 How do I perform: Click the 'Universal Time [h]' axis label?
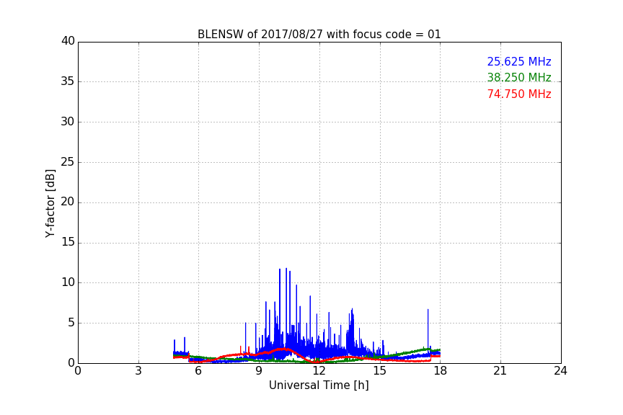(x=319, y=385)
